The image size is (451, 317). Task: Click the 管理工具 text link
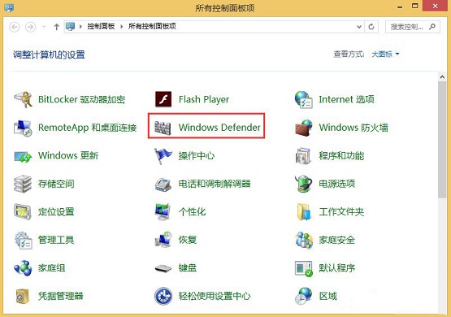[x=56, y=240]
